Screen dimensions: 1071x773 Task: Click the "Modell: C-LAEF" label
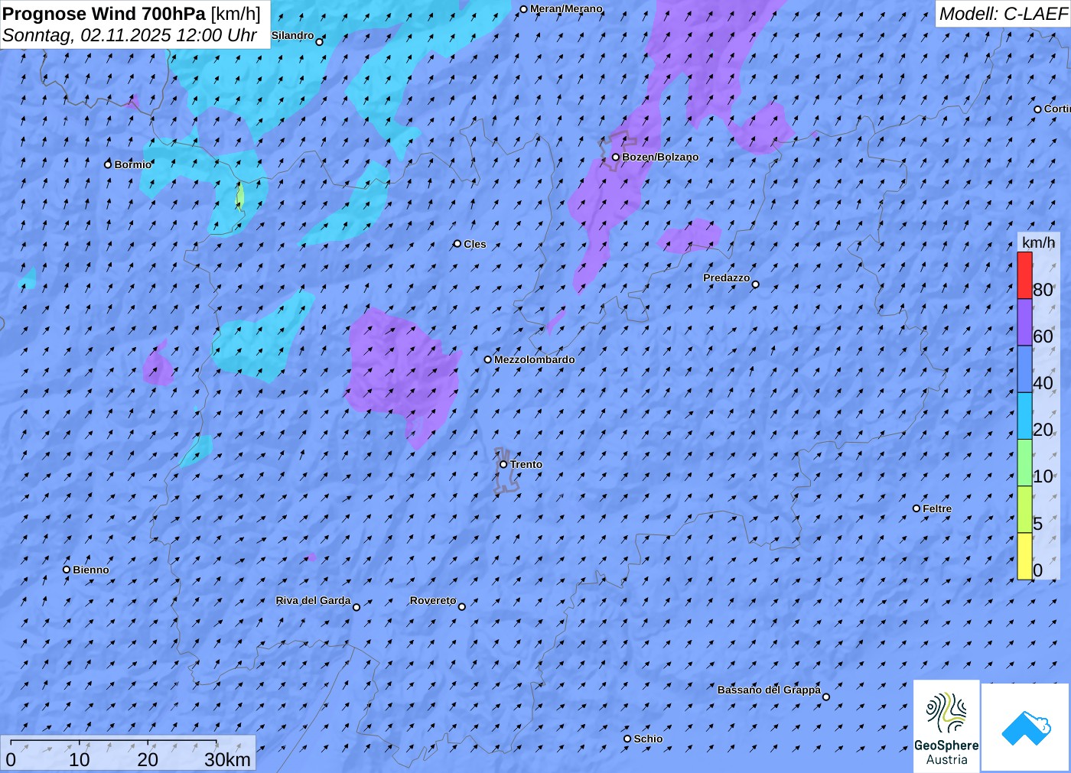click(x=1003, y=14)
